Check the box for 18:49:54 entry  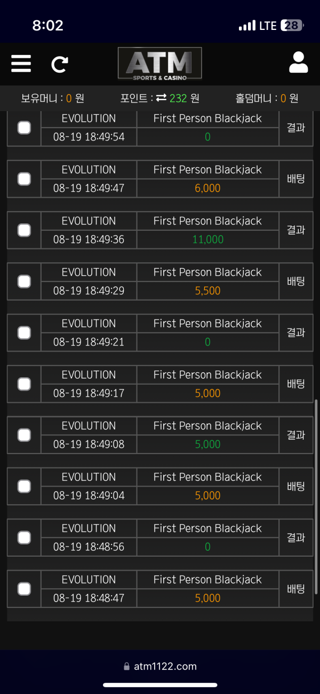tap(24, 128)
